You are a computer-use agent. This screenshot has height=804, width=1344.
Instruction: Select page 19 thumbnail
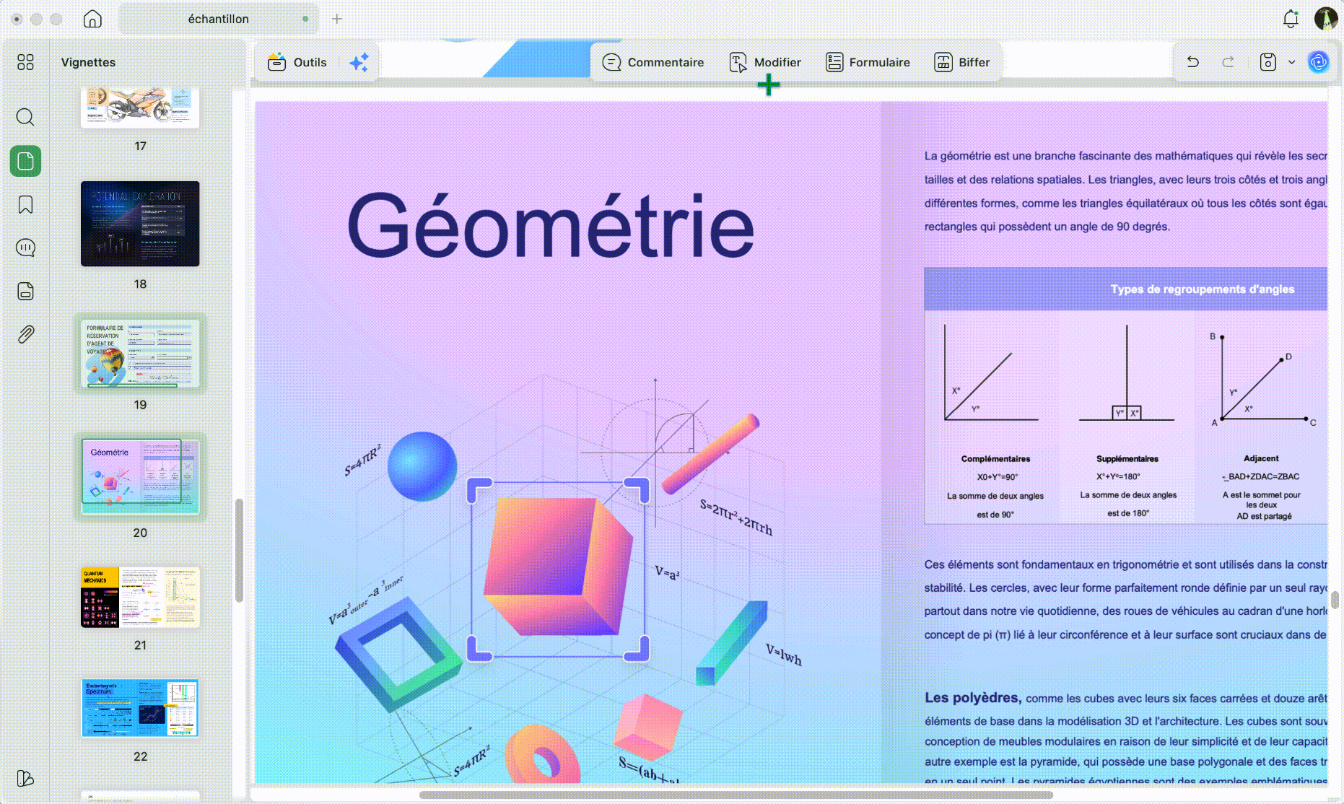(x=140, y=353)
